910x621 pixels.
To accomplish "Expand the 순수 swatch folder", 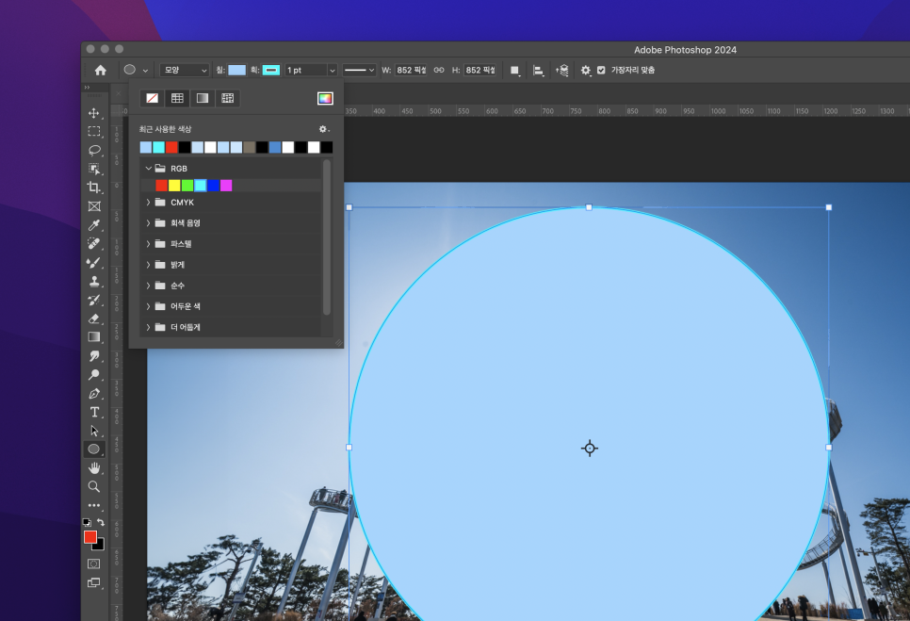I will click(x=149, y=286).
